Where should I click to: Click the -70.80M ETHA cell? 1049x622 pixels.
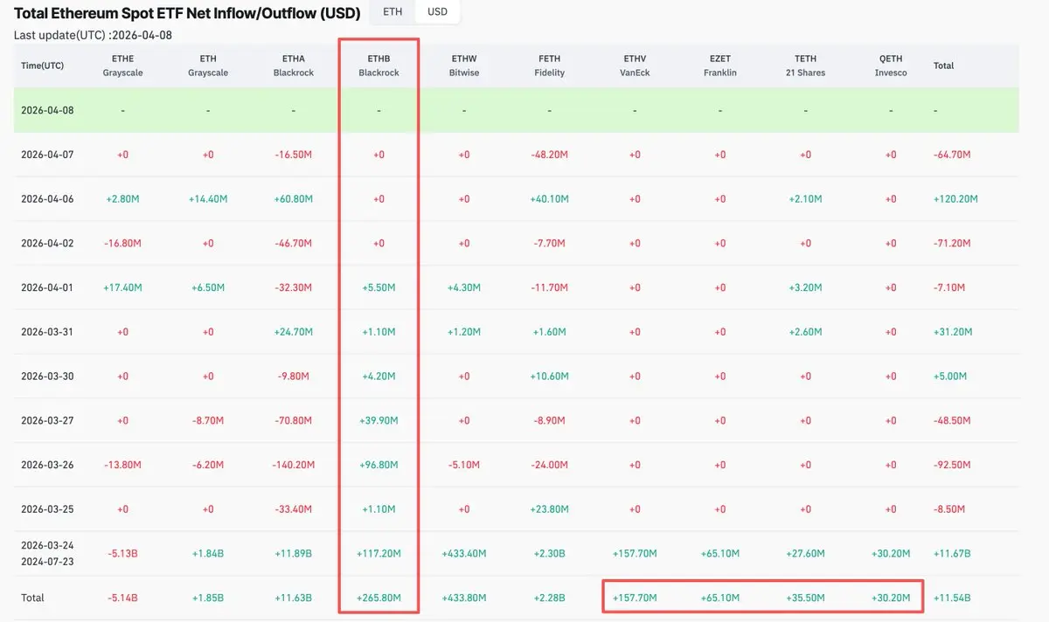coord(293,420)
